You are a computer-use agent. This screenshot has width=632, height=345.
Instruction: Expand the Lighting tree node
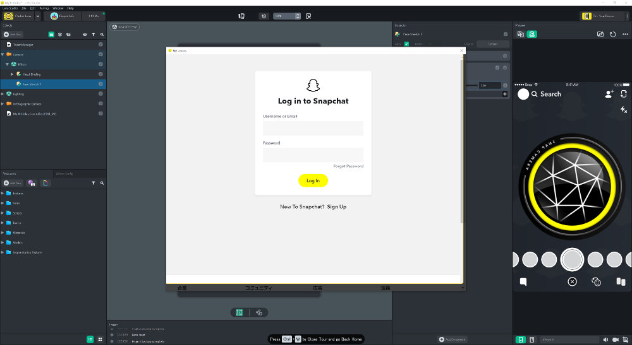click(x=3, y=94)
